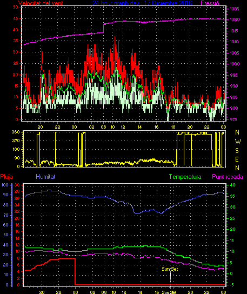Click the 'Pressió' label
247x294 pixels.
210,3
